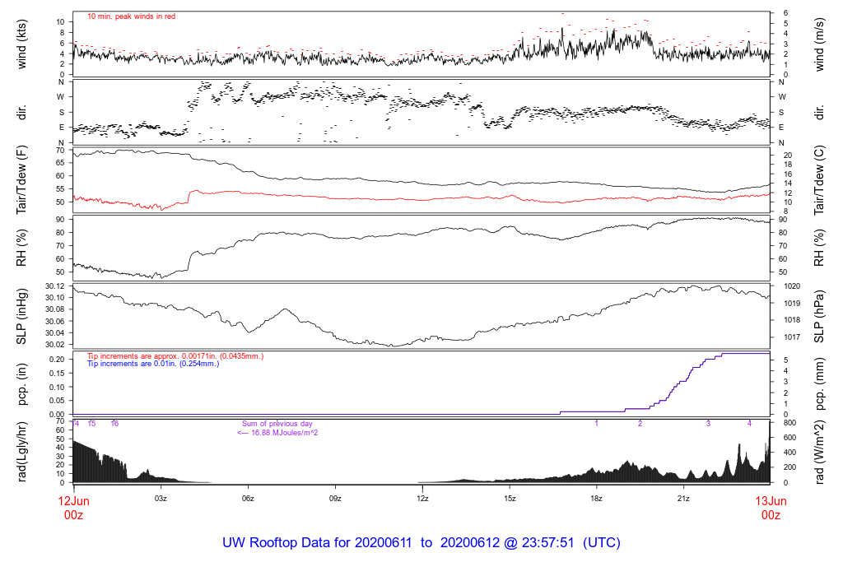This screenshot has width=843, height=576.
Task: Click the 'wind (kts)' left axis label
Action: pyautogui.click(x=21, y=44)
